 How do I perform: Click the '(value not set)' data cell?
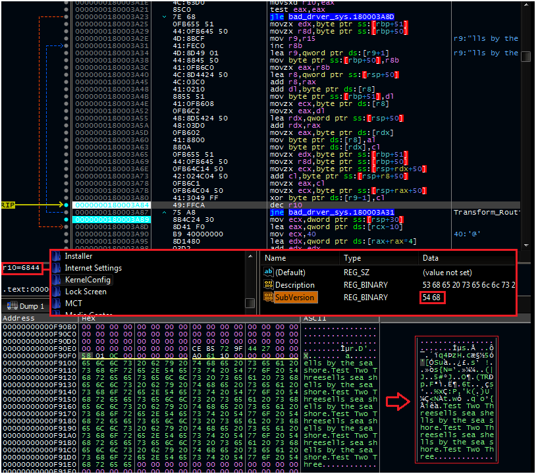click(x=447, y=273)
